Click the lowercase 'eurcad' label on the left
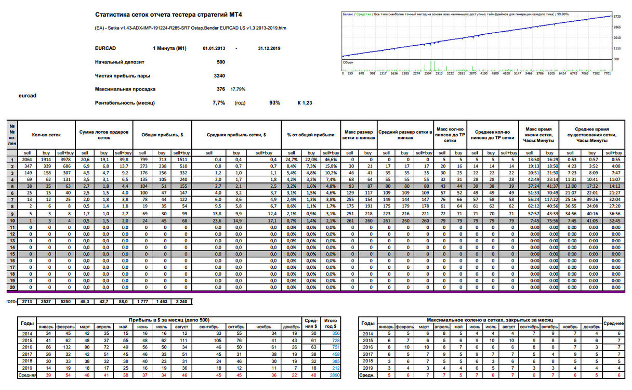This screenshot has width=632, height=390. click(28, 96)
